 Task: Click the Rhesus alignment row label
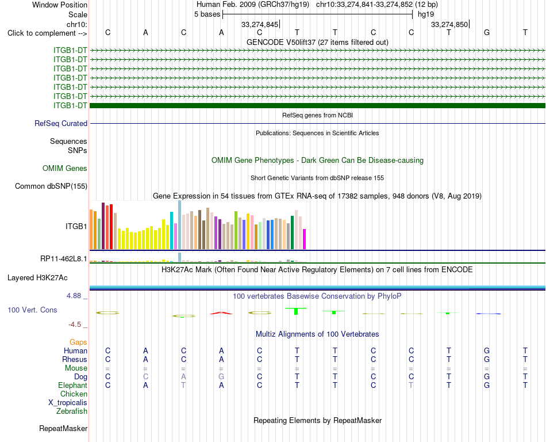coord(75,359)
